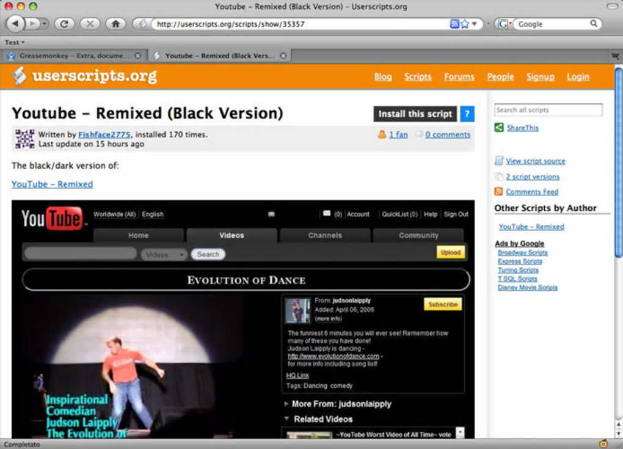This screenshot has height=449, width=623.
Task: Click the green ShareThis icon
Action: coord(499,128)
